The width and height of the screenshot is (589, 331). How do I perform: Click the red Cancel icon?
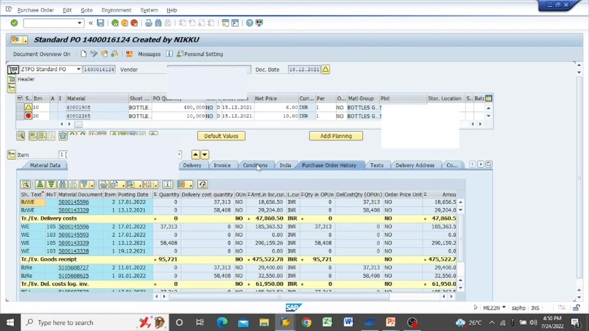pos(134,23)
